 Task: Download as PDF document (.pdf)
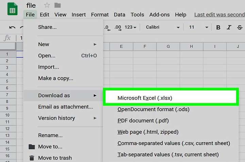[171, 120]
